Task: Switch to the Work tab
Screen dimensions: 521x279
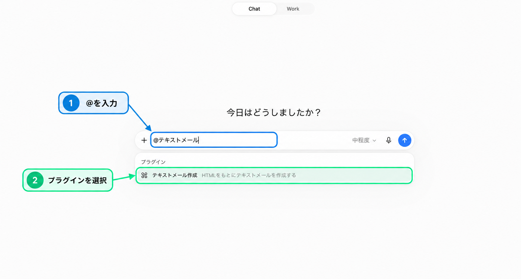Action: tap(293, 9)
